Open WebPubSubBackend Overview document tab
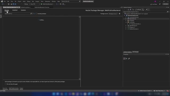This screenshot has height=96, width=170. 42,7
